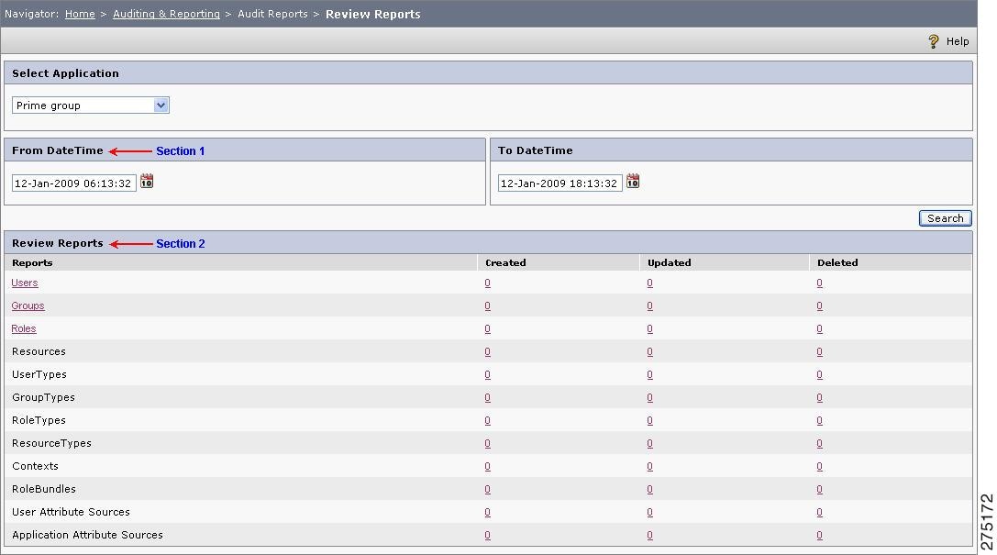Click Updated count for User Attribute Sources
Image resolution: width=997 pixels, height=555 pixels.
click(649, 512)
